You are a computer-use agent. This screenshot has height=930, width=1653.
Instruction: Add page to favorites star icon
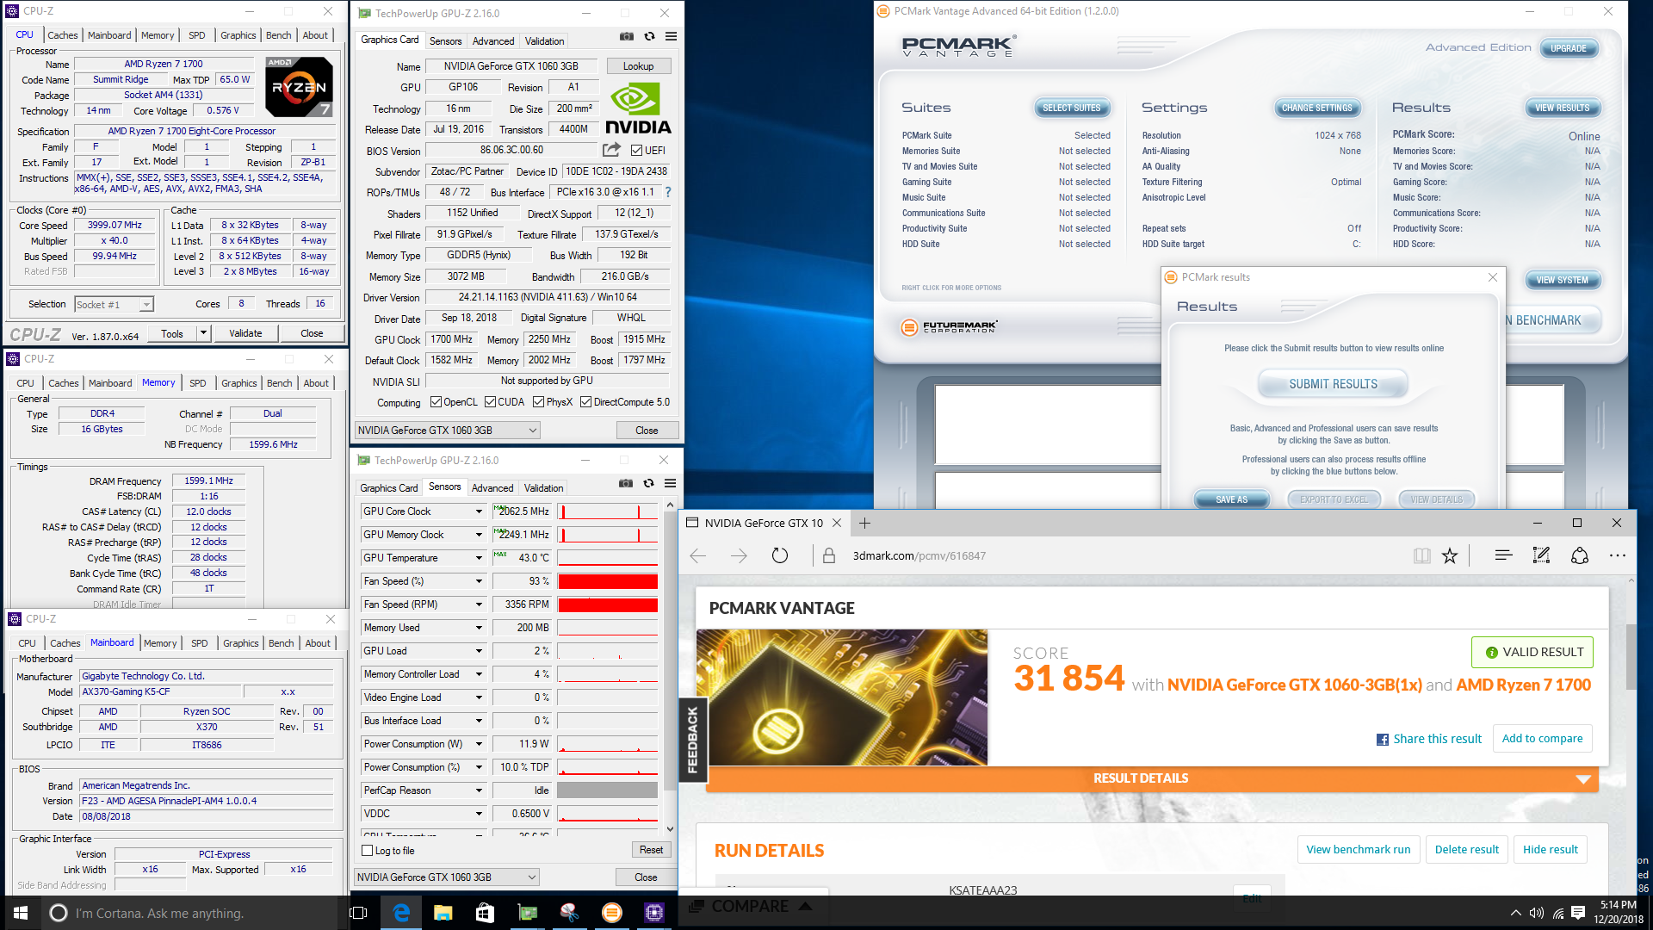[1450, 555]
